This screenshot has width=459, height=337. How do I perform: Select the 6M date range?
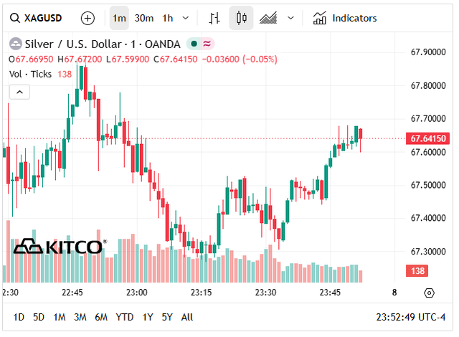tap(101, 317)
